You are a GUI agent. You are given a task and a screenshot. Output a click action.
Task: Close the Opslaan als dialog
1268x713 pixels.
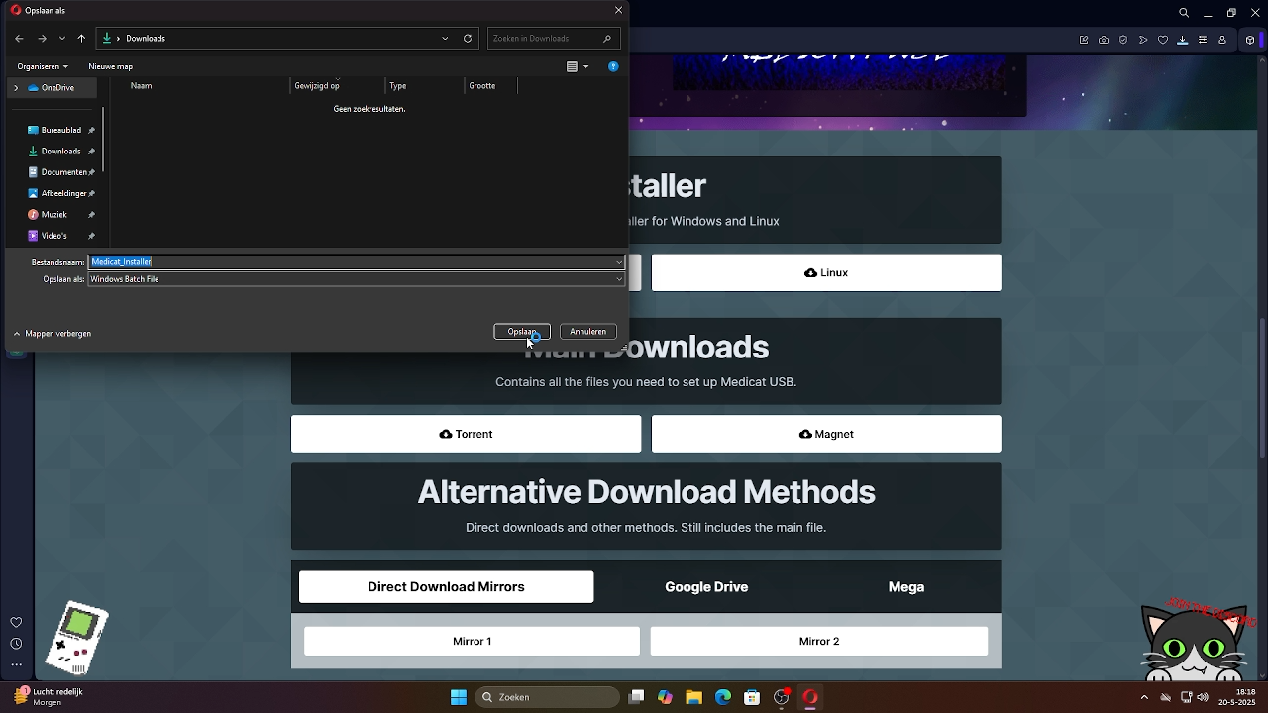point(619,10)
